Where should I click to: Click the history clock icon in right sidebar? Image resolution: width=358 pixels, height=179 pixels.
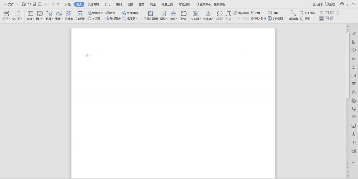click(353, 92)
